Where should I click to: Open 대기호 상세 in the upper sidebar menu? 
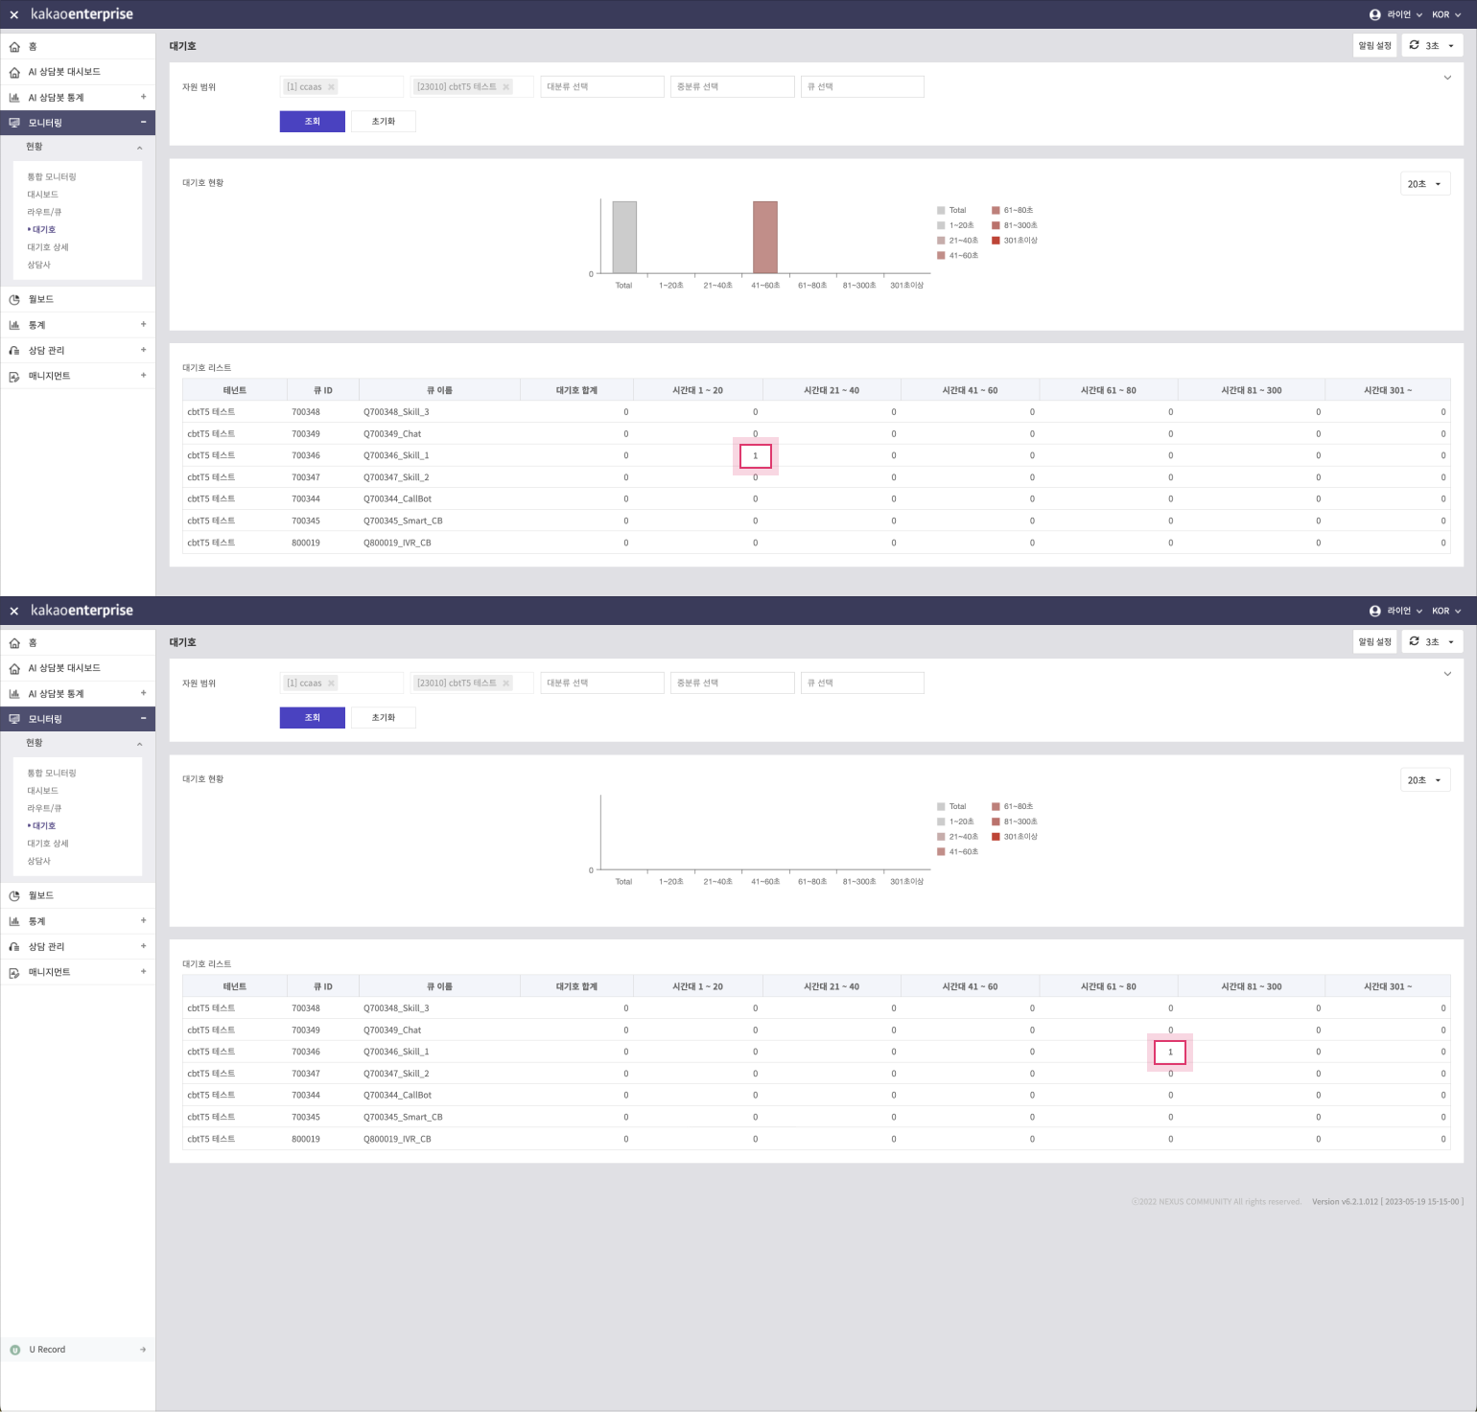coord(48,247)
